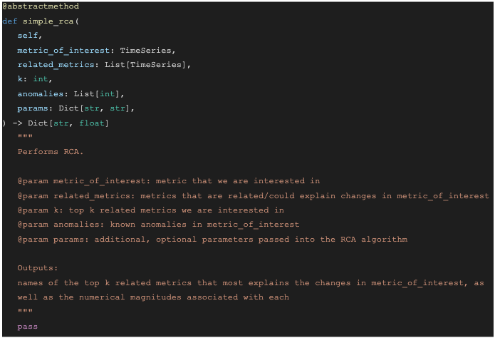Click the '@param anomalies' docstring line
Screen dimensions: 495x338
[x=158, y=225]
